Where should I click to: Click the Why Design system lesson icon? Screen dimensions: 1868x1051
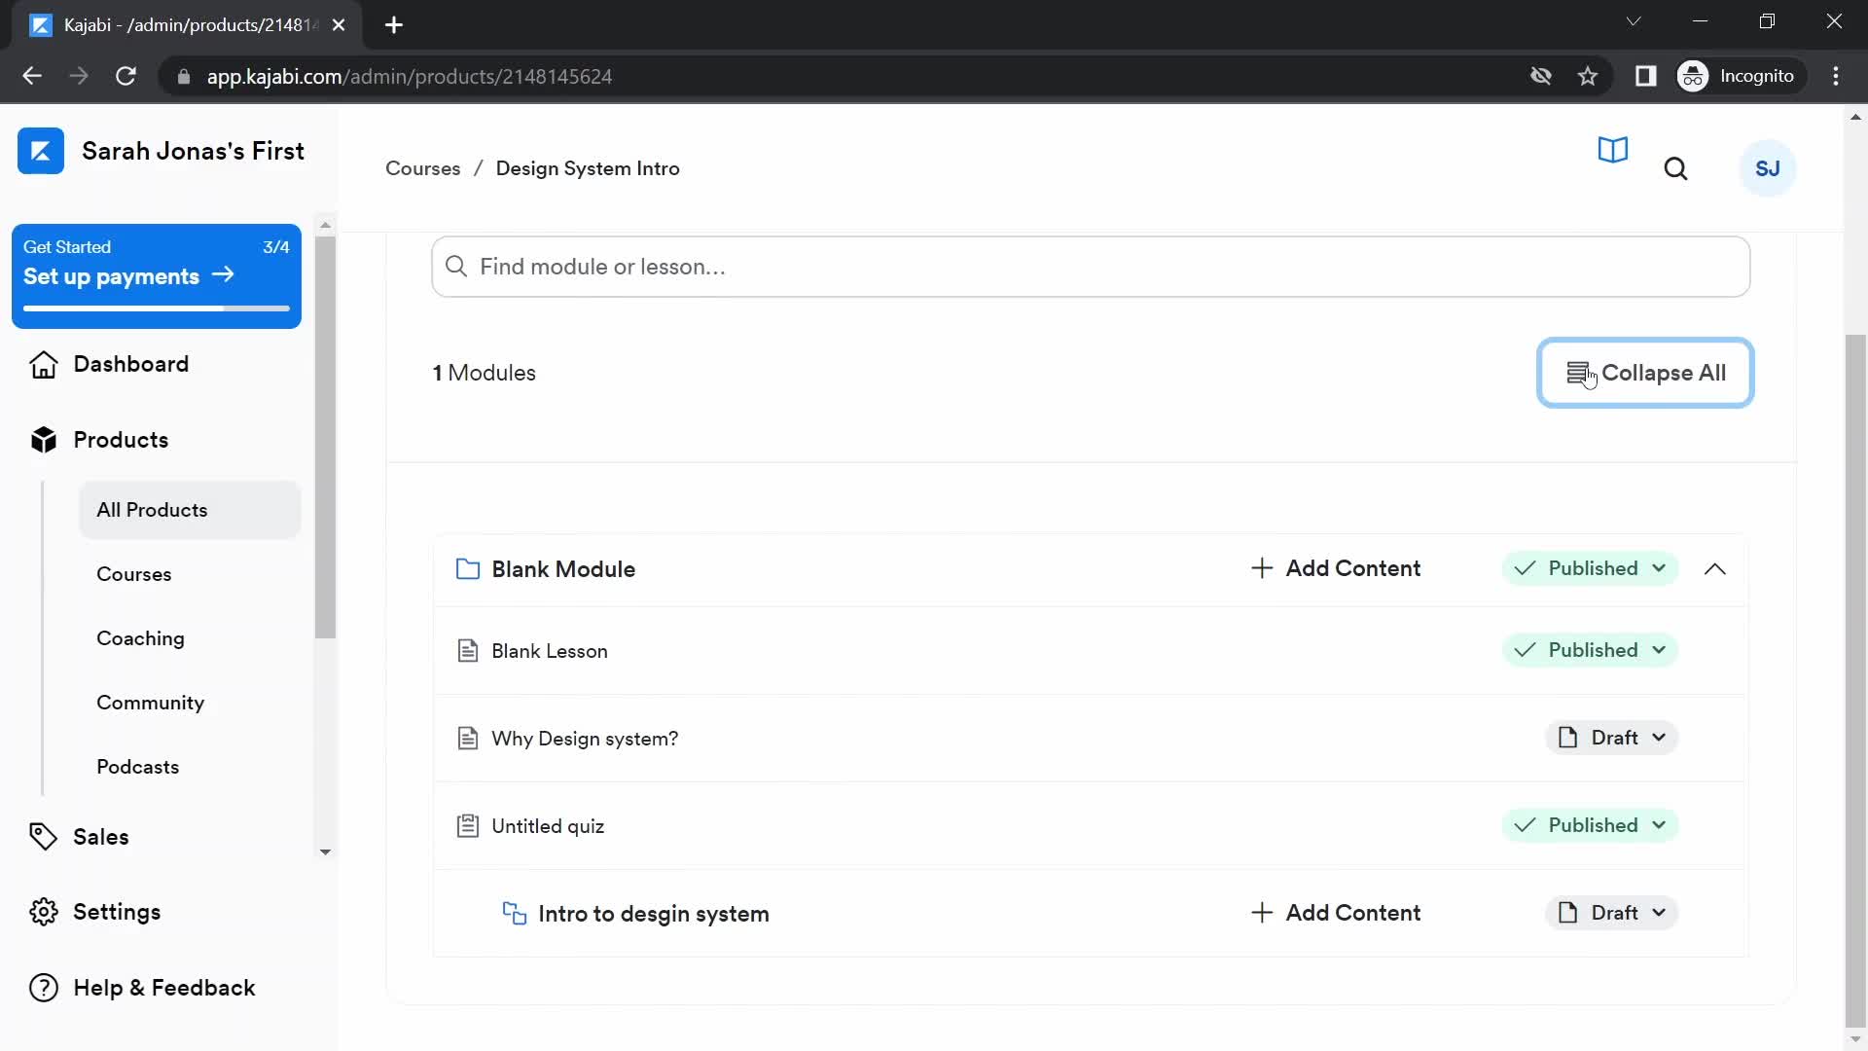pyautogui.click(x=468, y=739)
